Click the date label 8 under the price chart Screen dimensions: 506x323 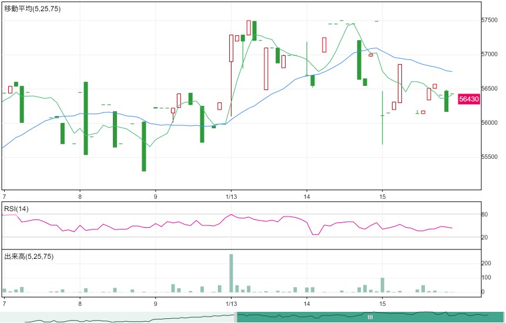coord(80,197)
